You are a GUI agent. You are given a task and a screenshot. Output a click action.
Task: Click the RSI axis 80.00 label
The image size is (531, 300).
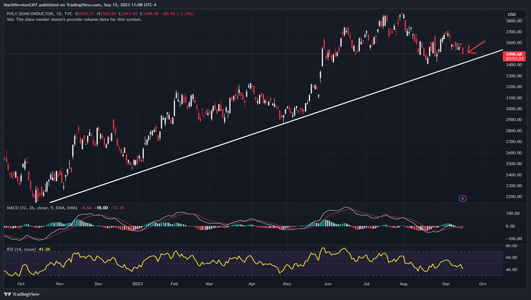[x=511, y=246]
